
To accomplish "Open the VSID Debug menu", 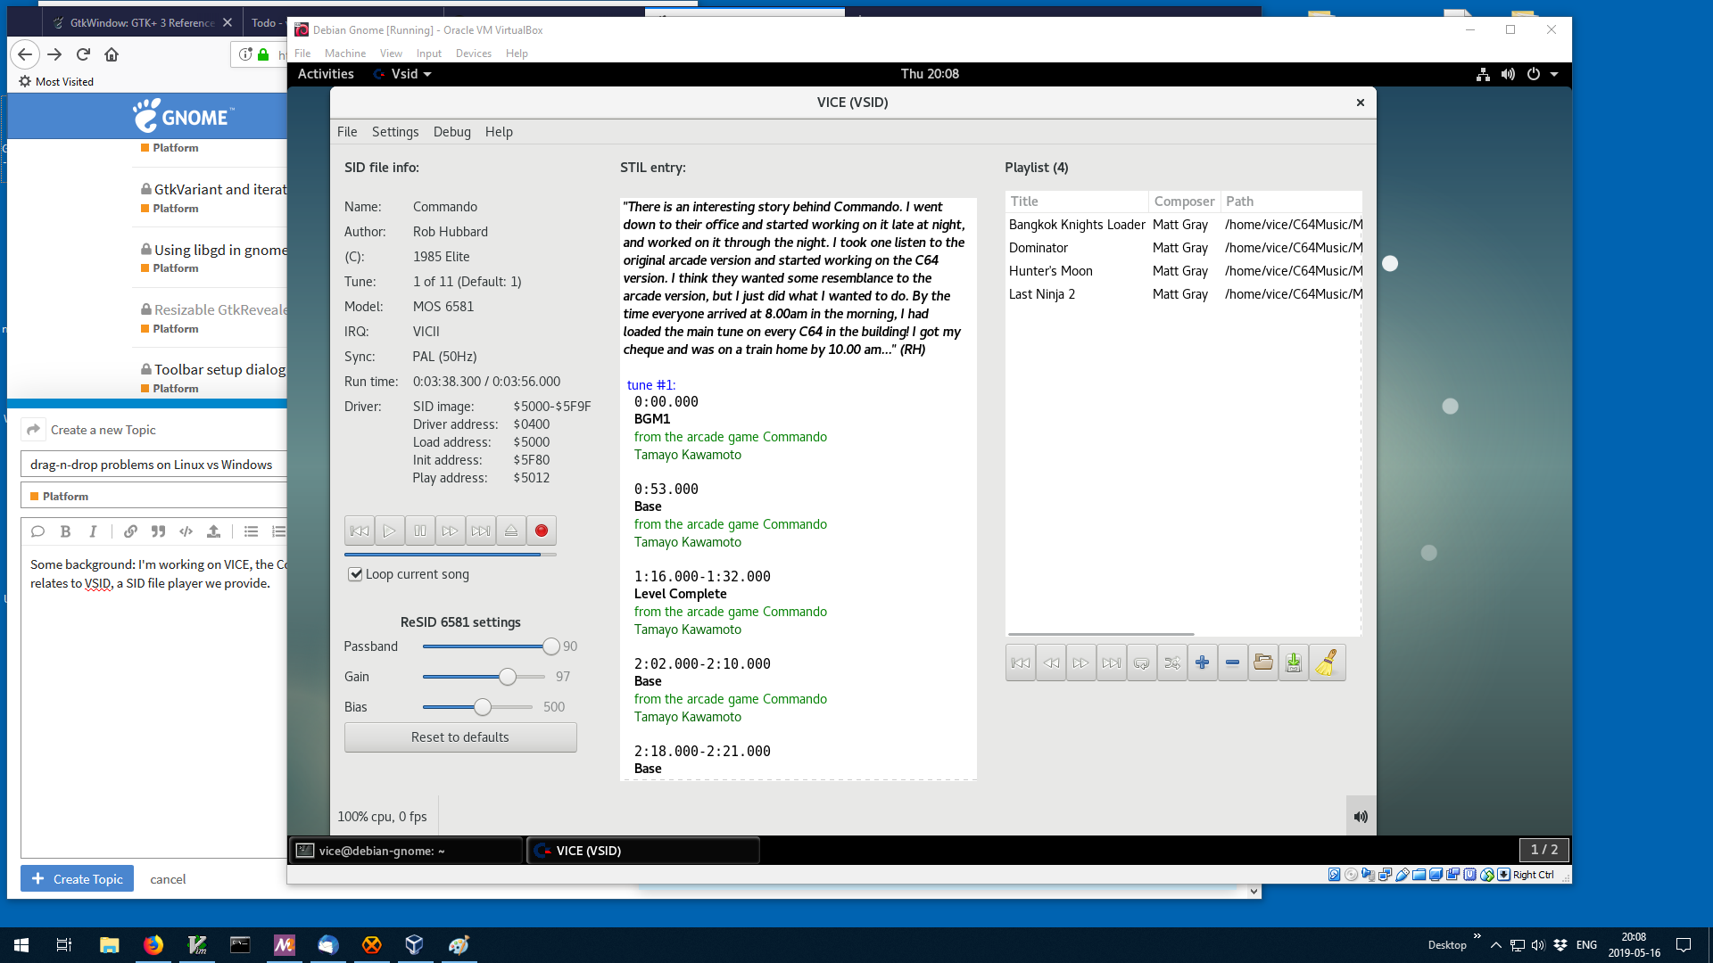I will [452, 132].
